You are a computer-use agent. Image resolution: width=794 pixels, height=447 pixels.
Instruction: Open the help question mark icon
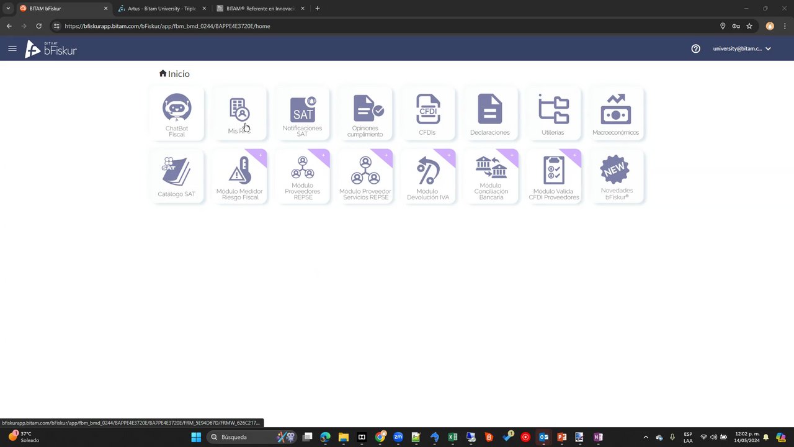click(696, 48)
